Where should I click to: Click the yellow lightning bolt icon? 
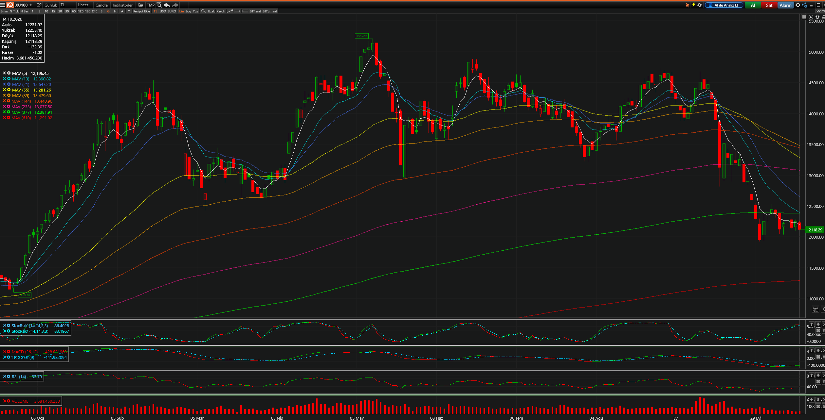coord(693,5)
